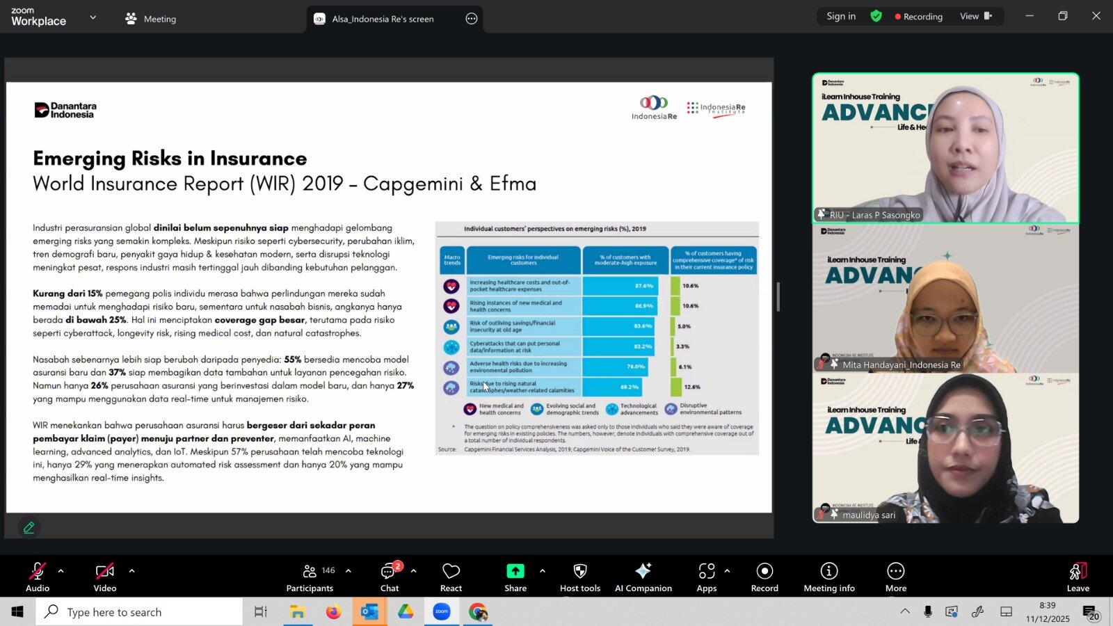Viewport: 1113px width, 626px height.
Task: Open the Zoom Workplace dropdown chevron
Action: tap(93, 17)
